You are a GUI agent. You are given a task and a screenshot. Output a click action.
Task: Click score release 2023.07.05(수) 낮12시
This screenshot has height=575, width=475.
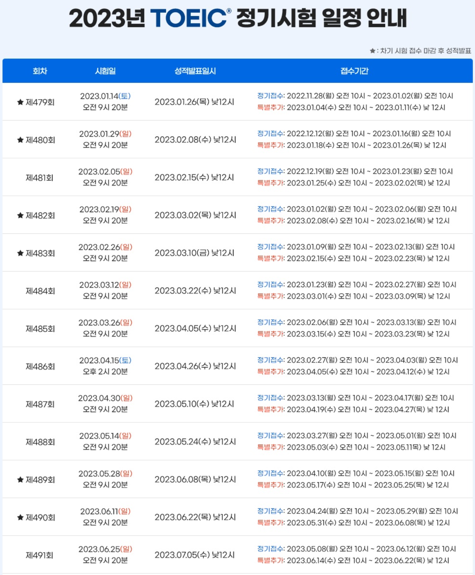(x=194, y=555)
